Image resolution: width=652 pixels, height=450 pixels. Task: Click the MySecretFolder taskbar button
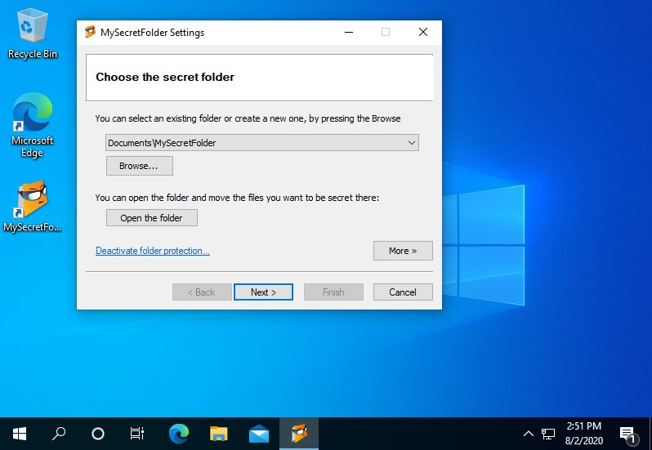pos(299,434)
